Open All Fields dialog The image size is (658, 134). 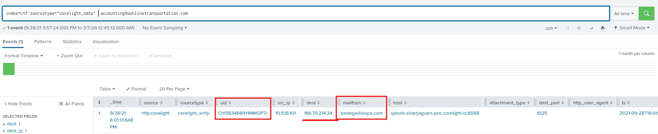[x=71, y=104]
